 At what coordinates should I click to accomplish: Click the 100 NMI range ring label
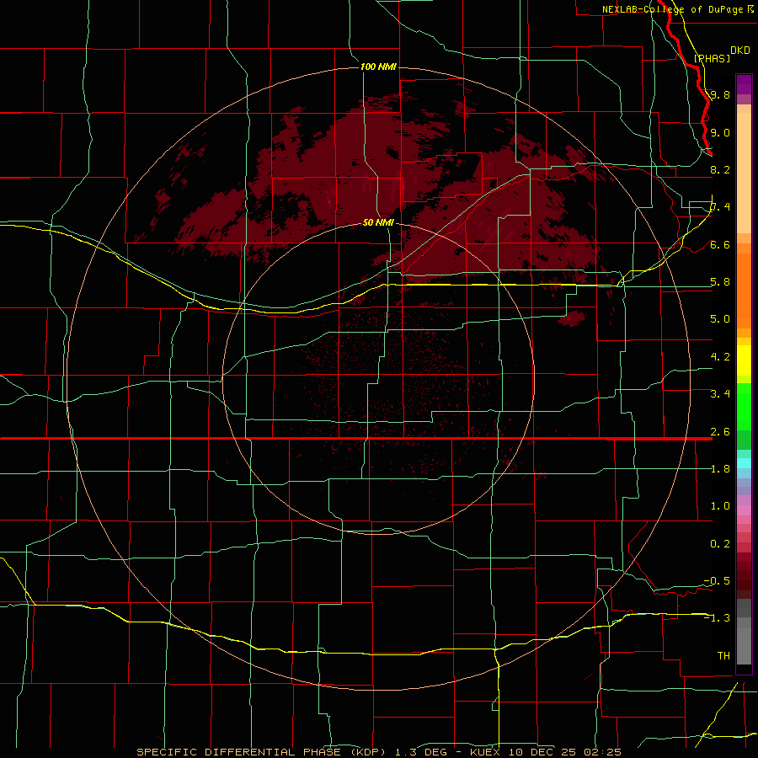coord(378,67)
